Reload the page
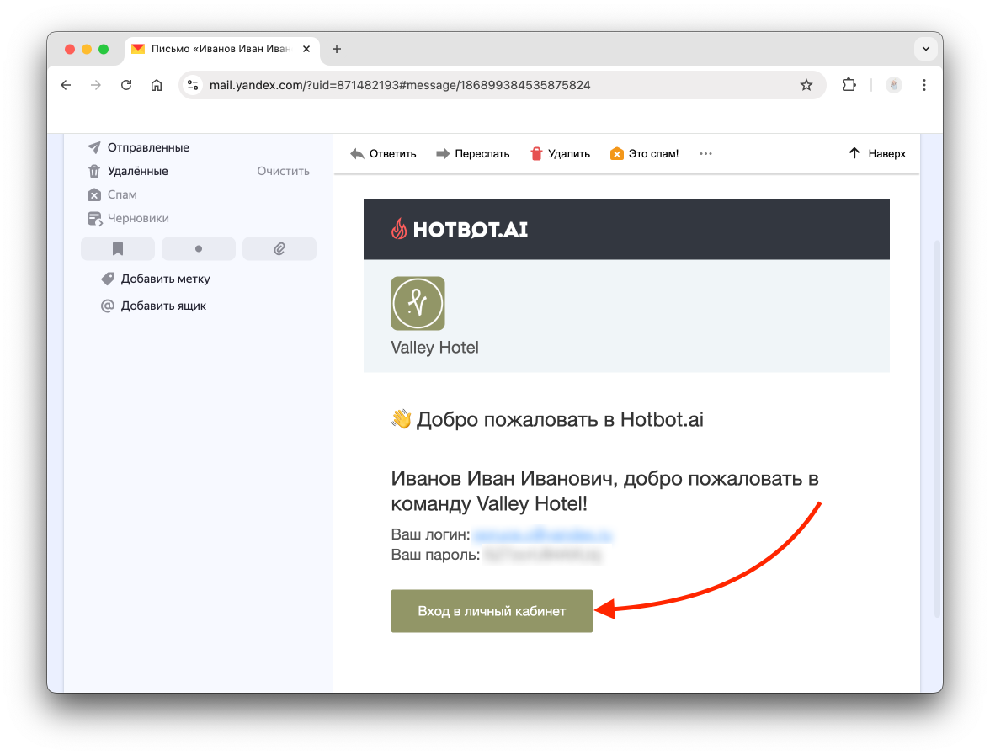This screenshot has height=755, width=990. [126, 85]
